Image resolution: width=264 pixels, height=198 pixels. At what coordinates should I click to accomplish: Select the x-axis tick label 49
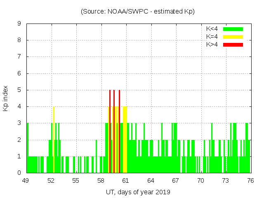[26, 181]
